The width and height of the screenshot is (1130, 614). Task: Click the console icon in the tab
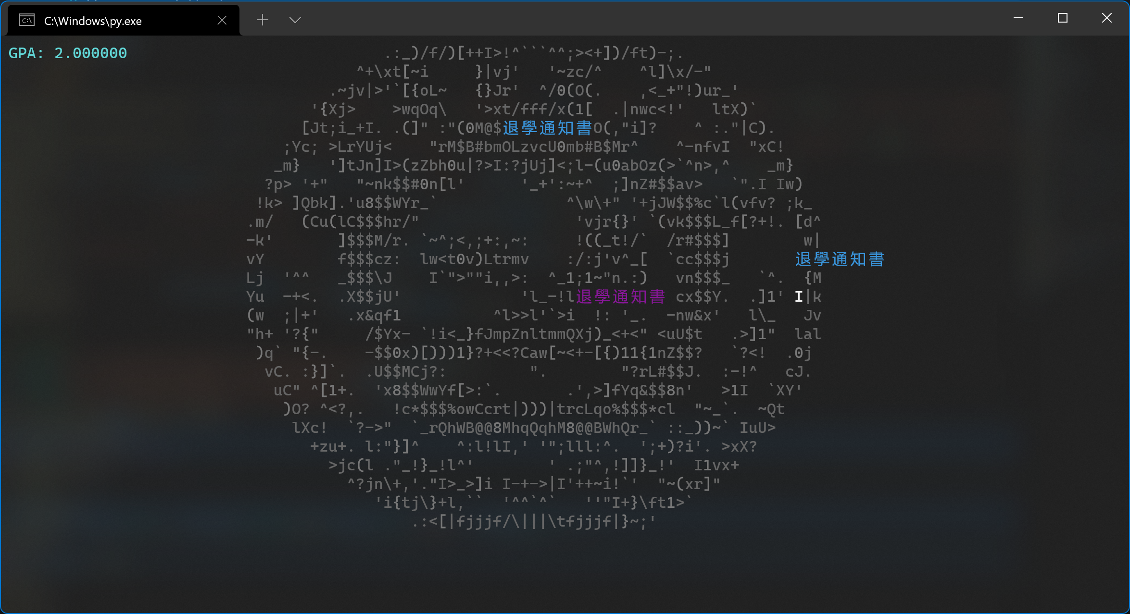coord(27,20)
